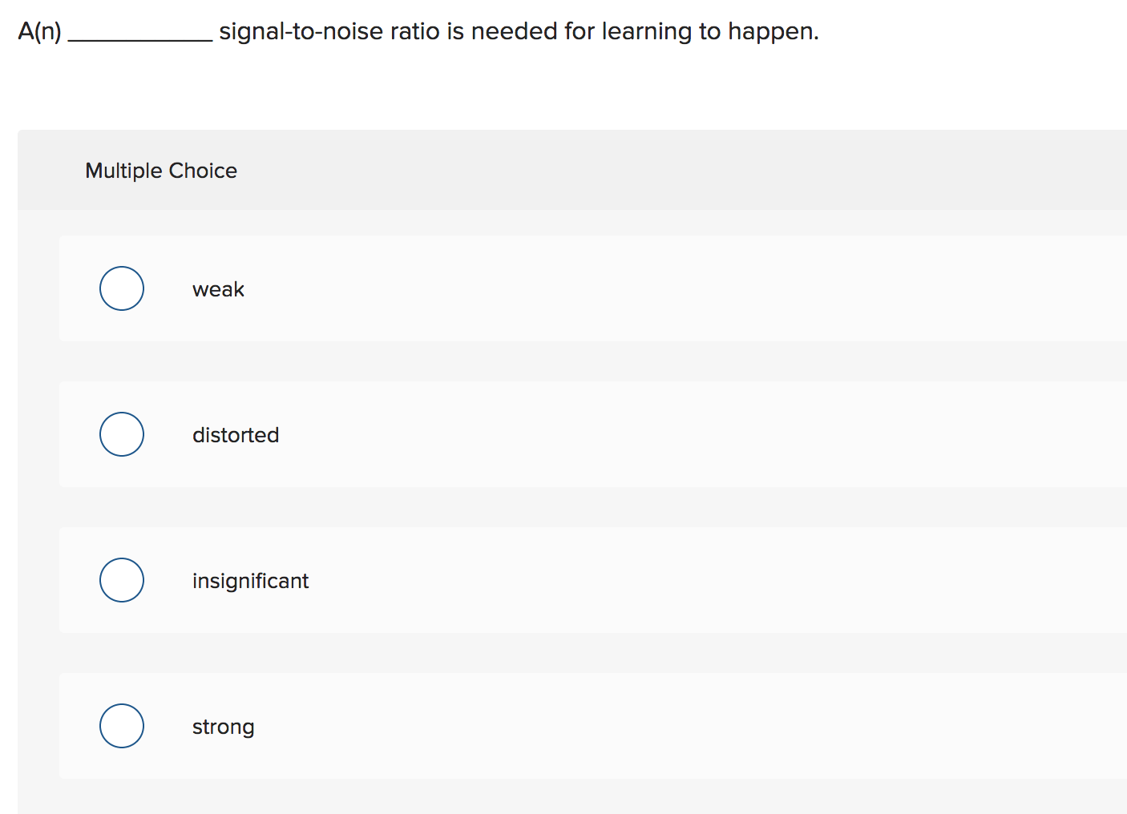Select the radio button for 'strong'
Viewport: 1127px width, 814px height.
point(121,726)
